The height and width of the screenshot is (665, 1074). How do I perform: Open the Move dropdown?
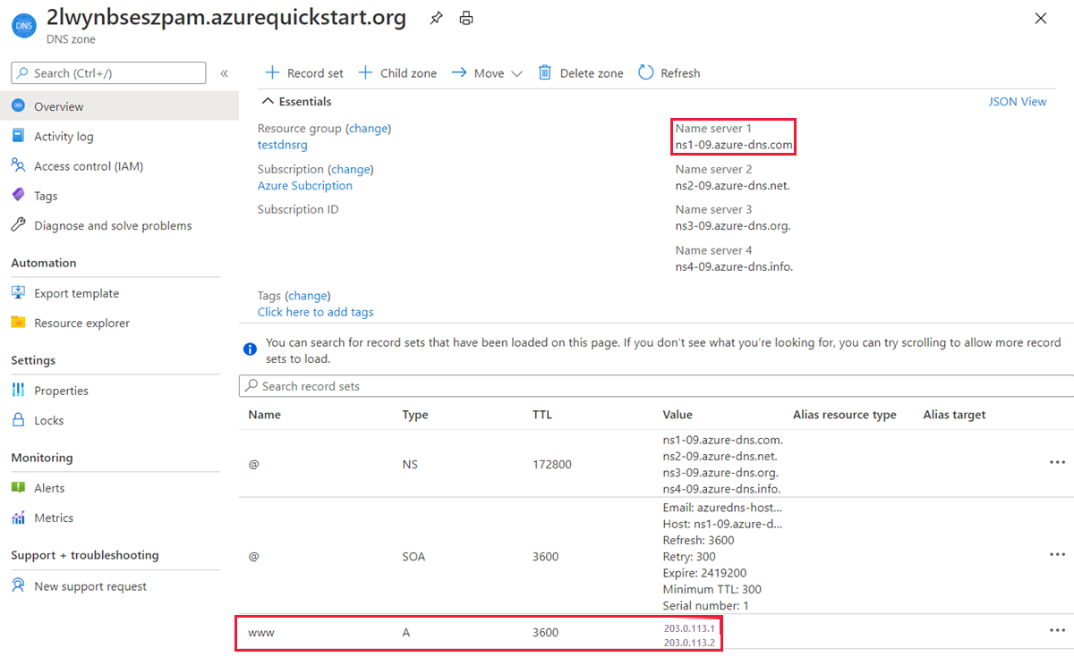coord(487,73)
